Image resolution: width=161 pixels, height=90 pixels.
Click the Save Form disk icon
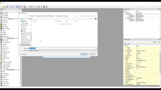(x=7, y=7)
